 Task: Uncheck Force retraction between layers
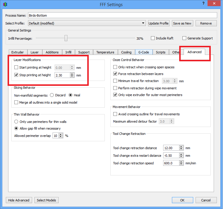(x=115, y=74)
